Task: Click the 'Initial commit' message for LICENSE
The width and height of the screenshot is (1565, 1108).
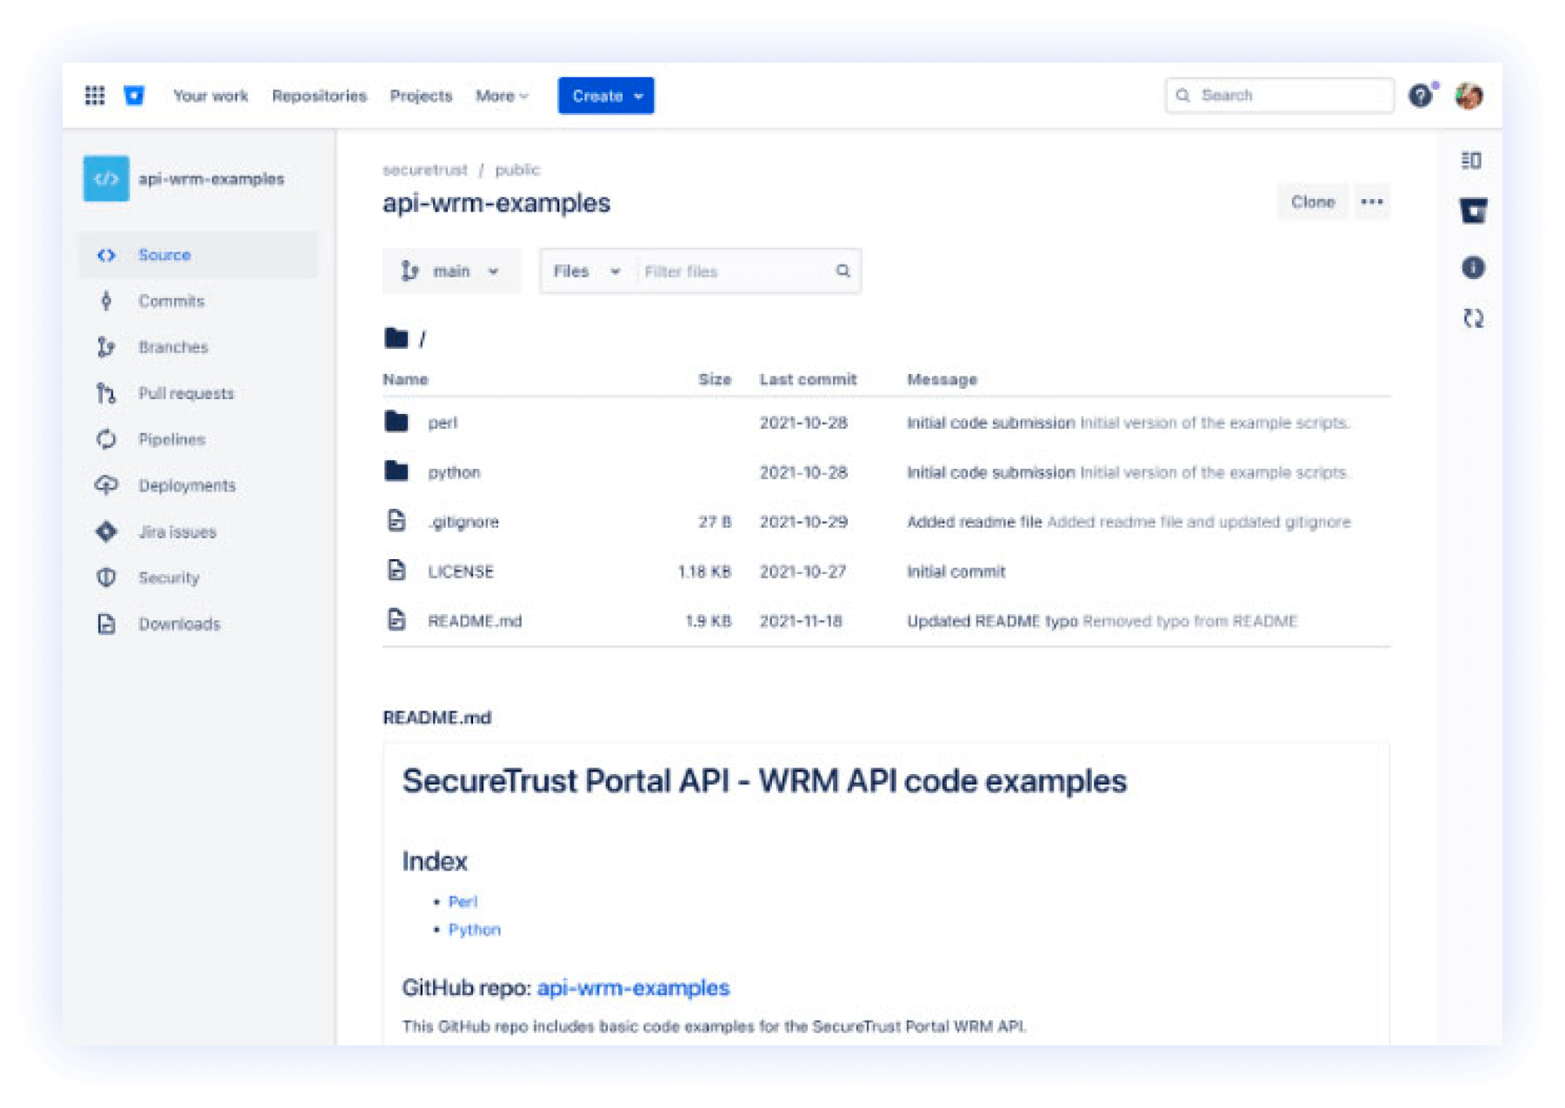Action: click(956, 571)
